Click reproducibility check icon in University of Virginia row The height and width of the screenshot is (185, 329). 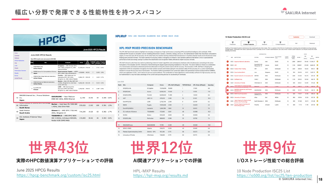317,97
